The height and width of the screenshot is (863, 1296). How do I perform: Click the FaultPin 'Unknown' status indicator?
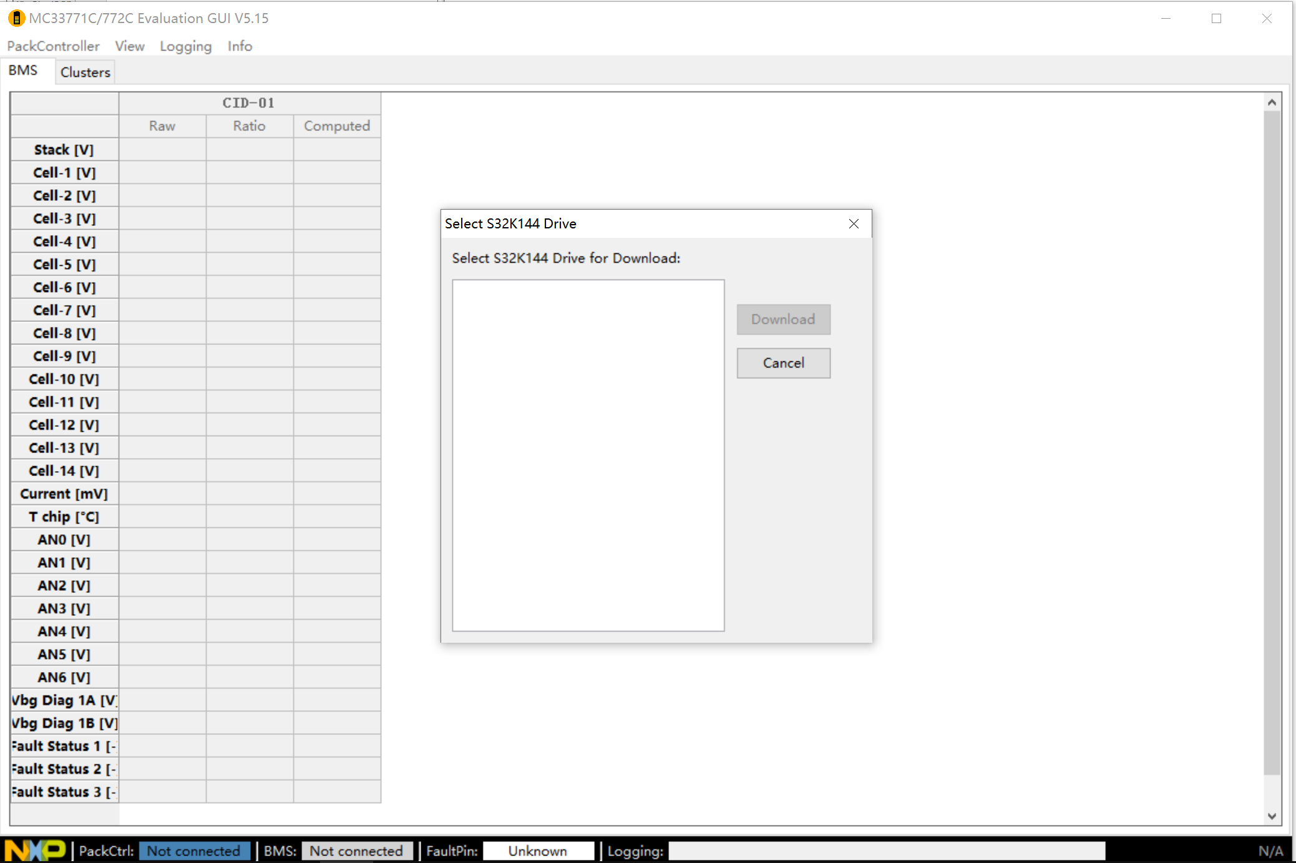coord(538,851)
